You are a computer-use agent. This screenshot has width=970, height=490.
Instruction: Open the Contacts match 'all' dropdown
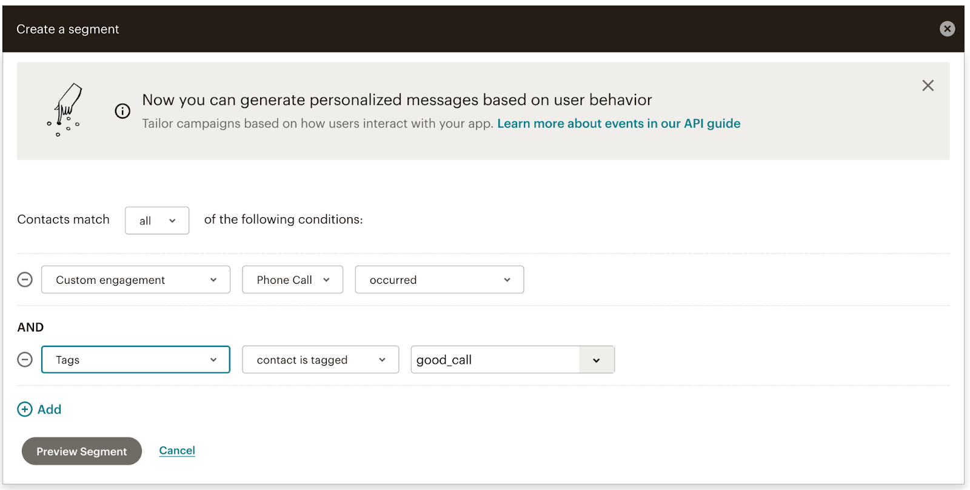point(157,221)
